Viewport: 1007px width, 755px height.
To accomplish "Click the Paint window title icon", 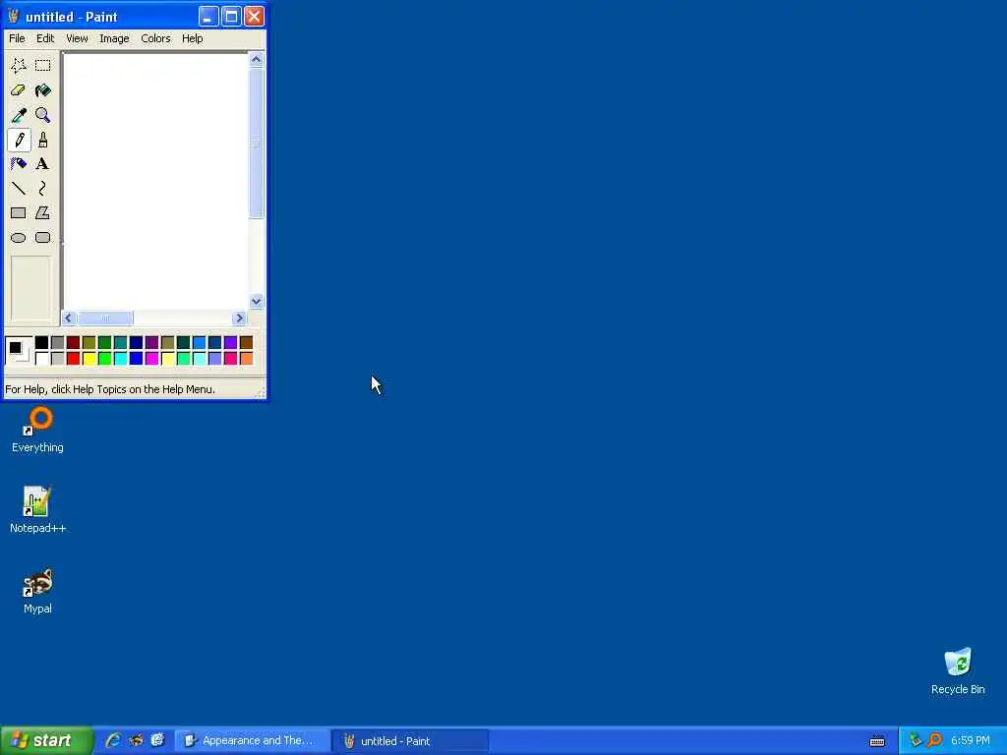I will point(14,16).
